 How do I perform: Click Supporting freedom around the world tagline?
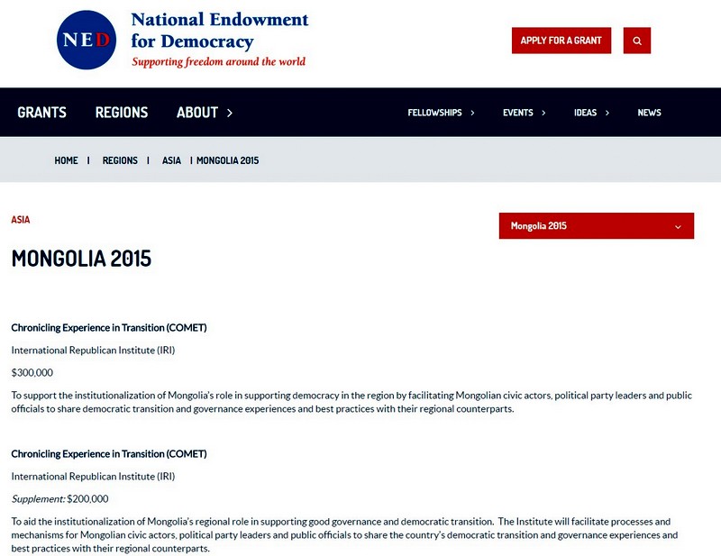pos(218,61)
